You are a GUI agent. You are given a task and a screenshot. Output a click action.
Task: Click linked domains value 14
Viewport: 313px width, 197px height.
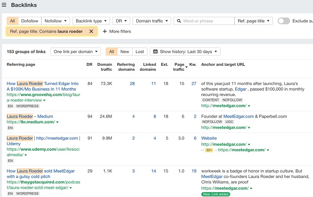(154, 171)
